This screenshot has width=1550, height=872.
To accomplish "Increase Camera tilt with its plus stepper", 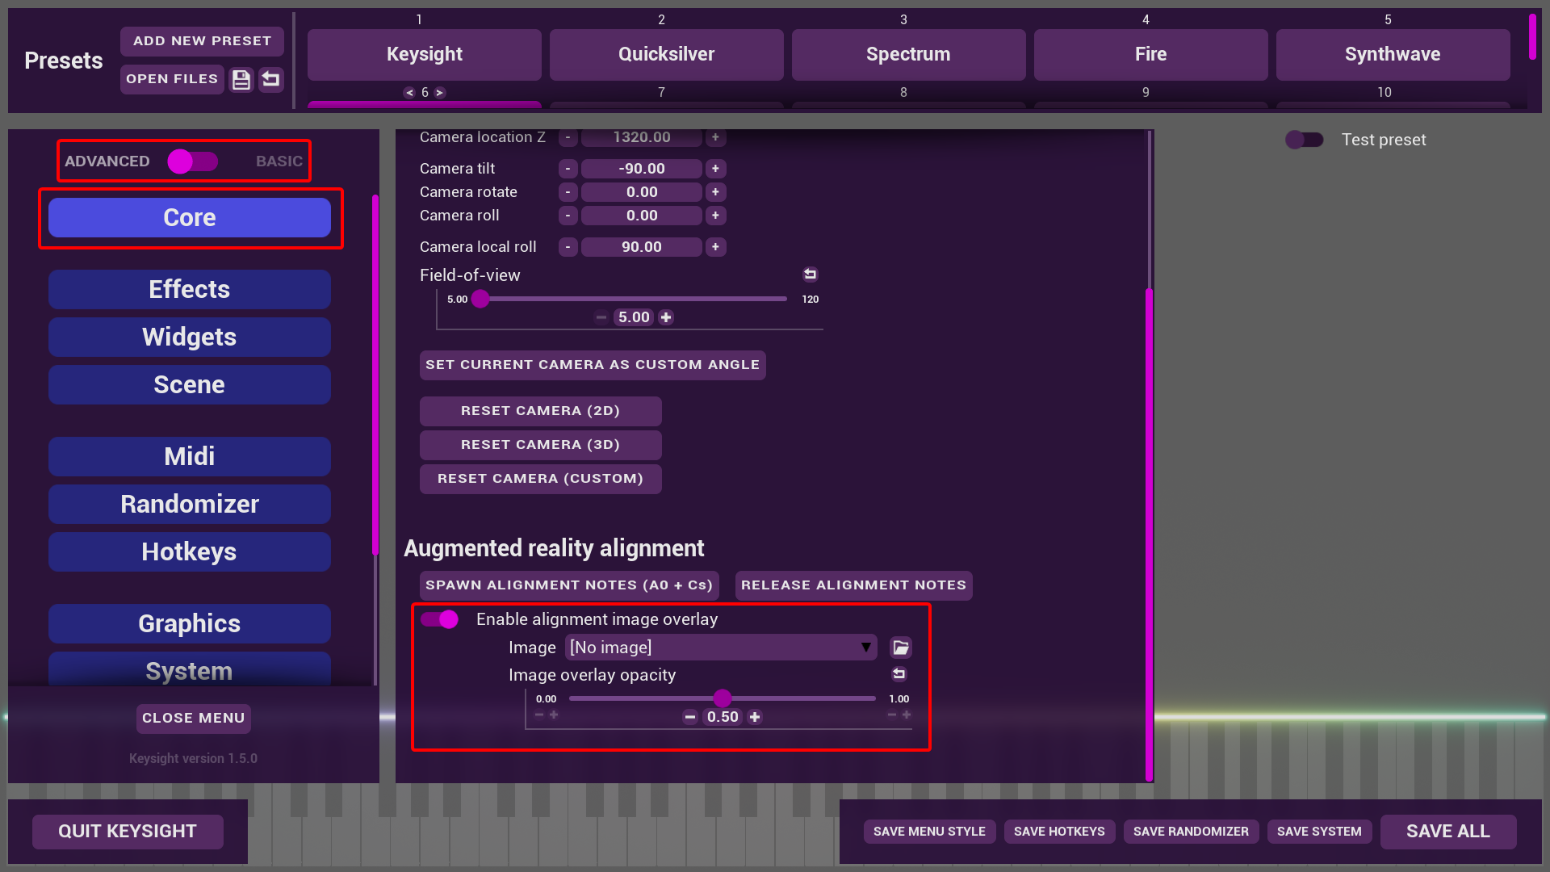I will point(715,169).
